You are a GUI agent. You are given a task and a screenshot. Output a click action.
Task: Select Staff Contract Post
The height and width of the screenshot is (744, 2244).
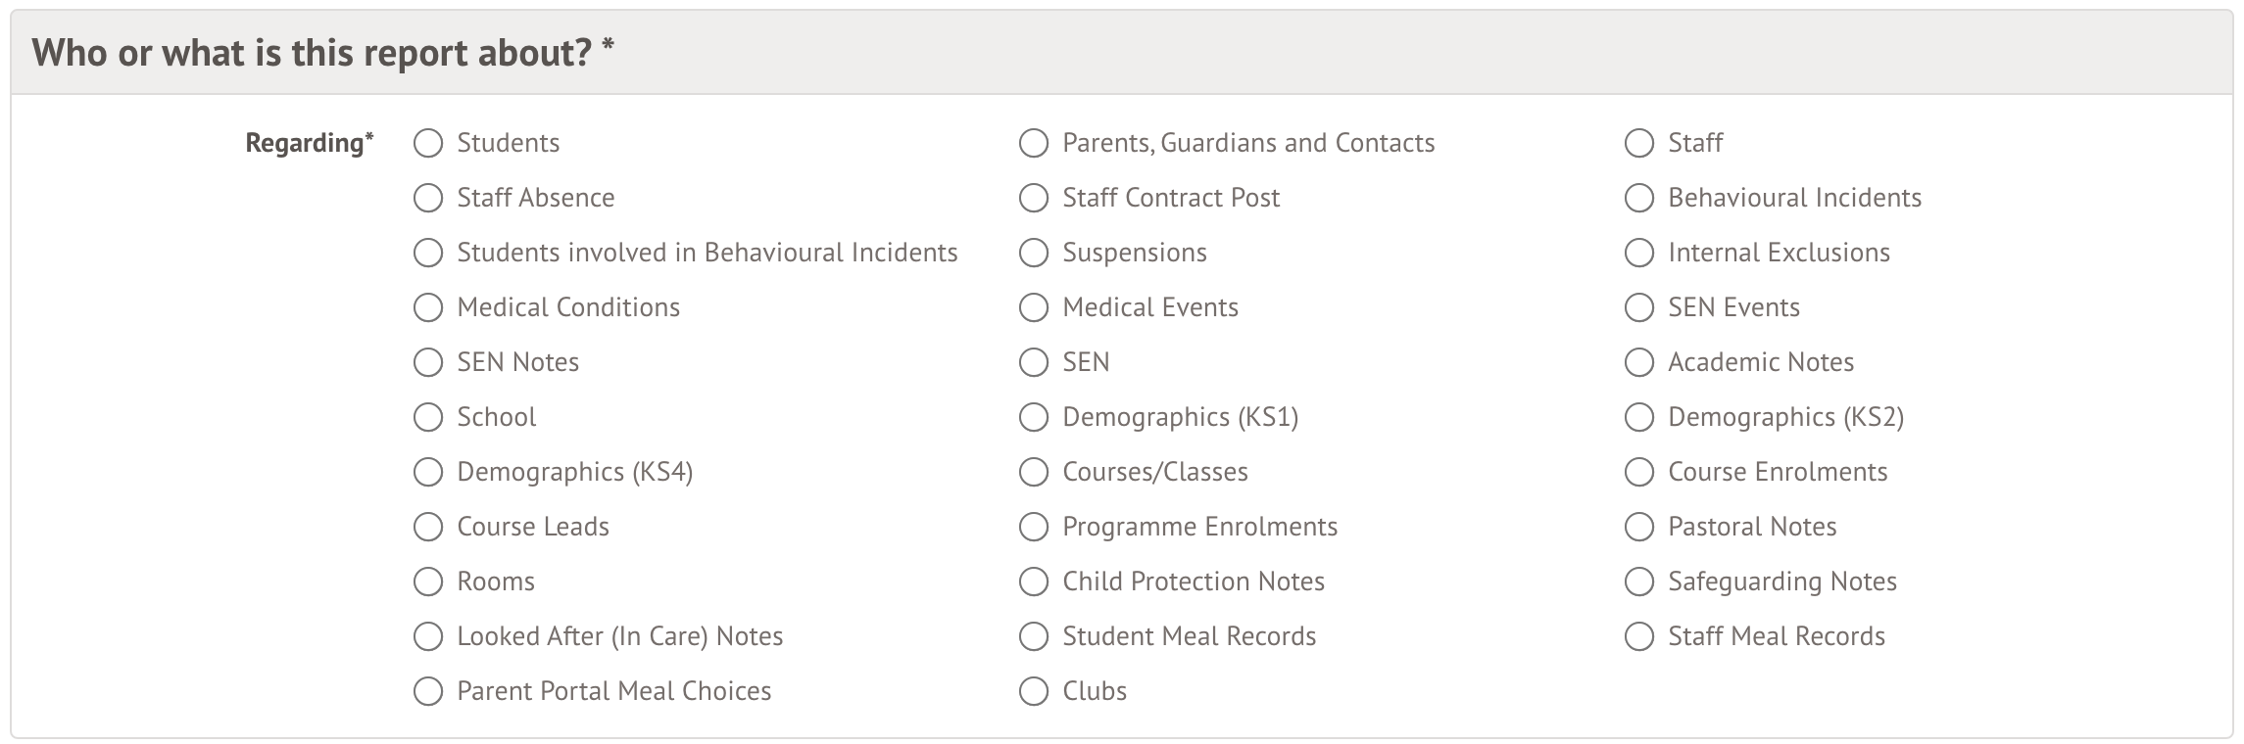pos(1034,199)
